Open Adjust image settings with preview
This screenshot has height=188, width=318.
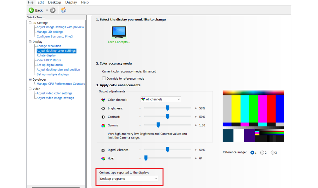point(60,27)
